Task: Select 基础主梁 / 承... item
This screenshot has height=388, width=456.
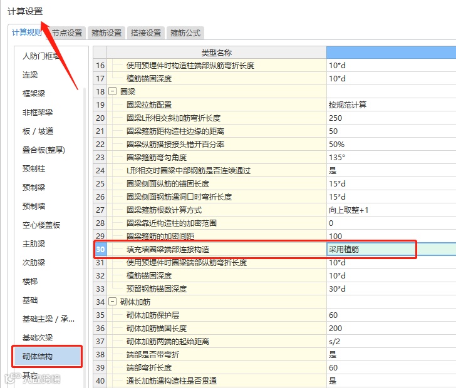Action: click(49, 319)
